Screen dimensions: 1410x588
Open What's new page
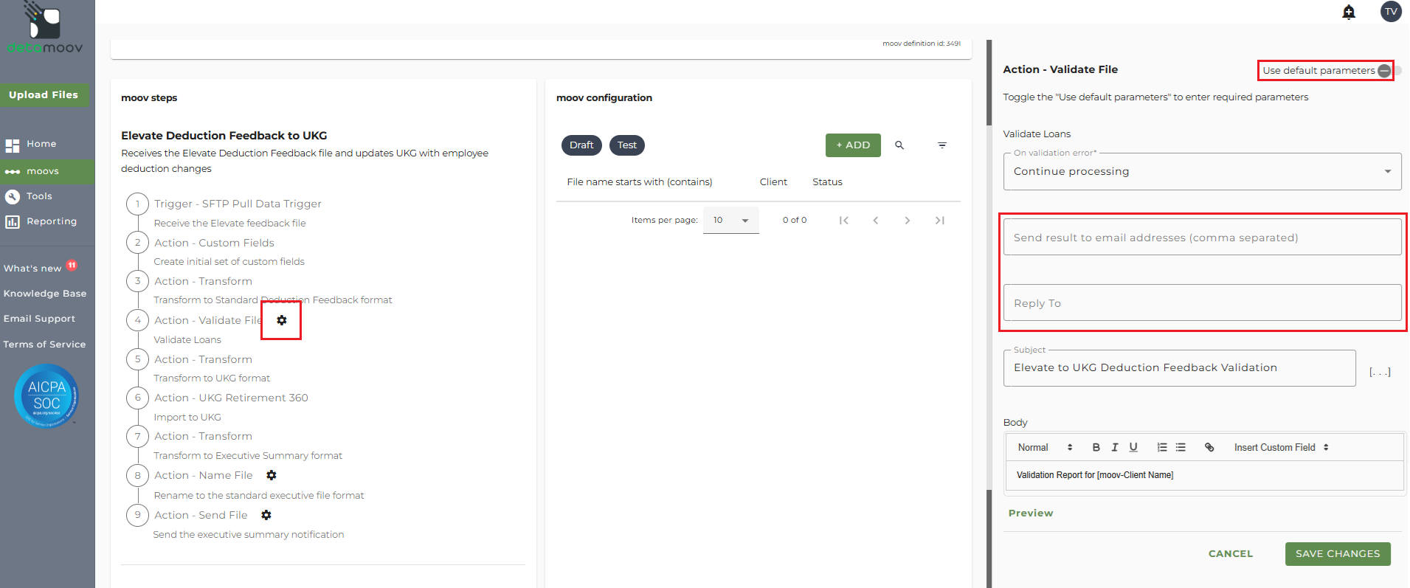[x=32, y=269]
